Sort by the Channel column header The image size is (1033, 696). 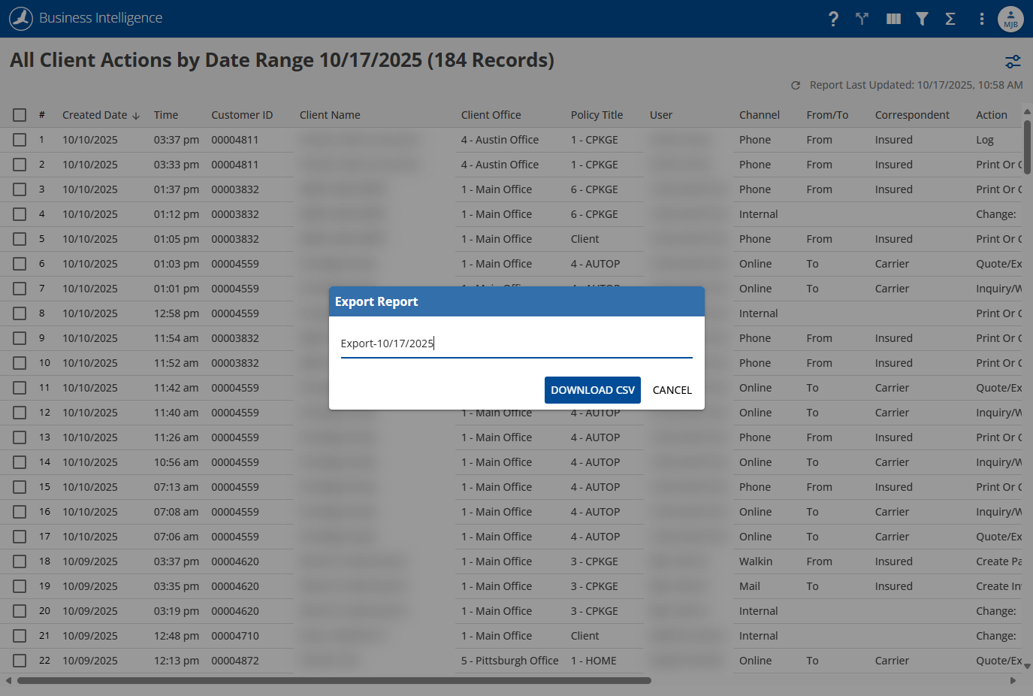point(760,115)
